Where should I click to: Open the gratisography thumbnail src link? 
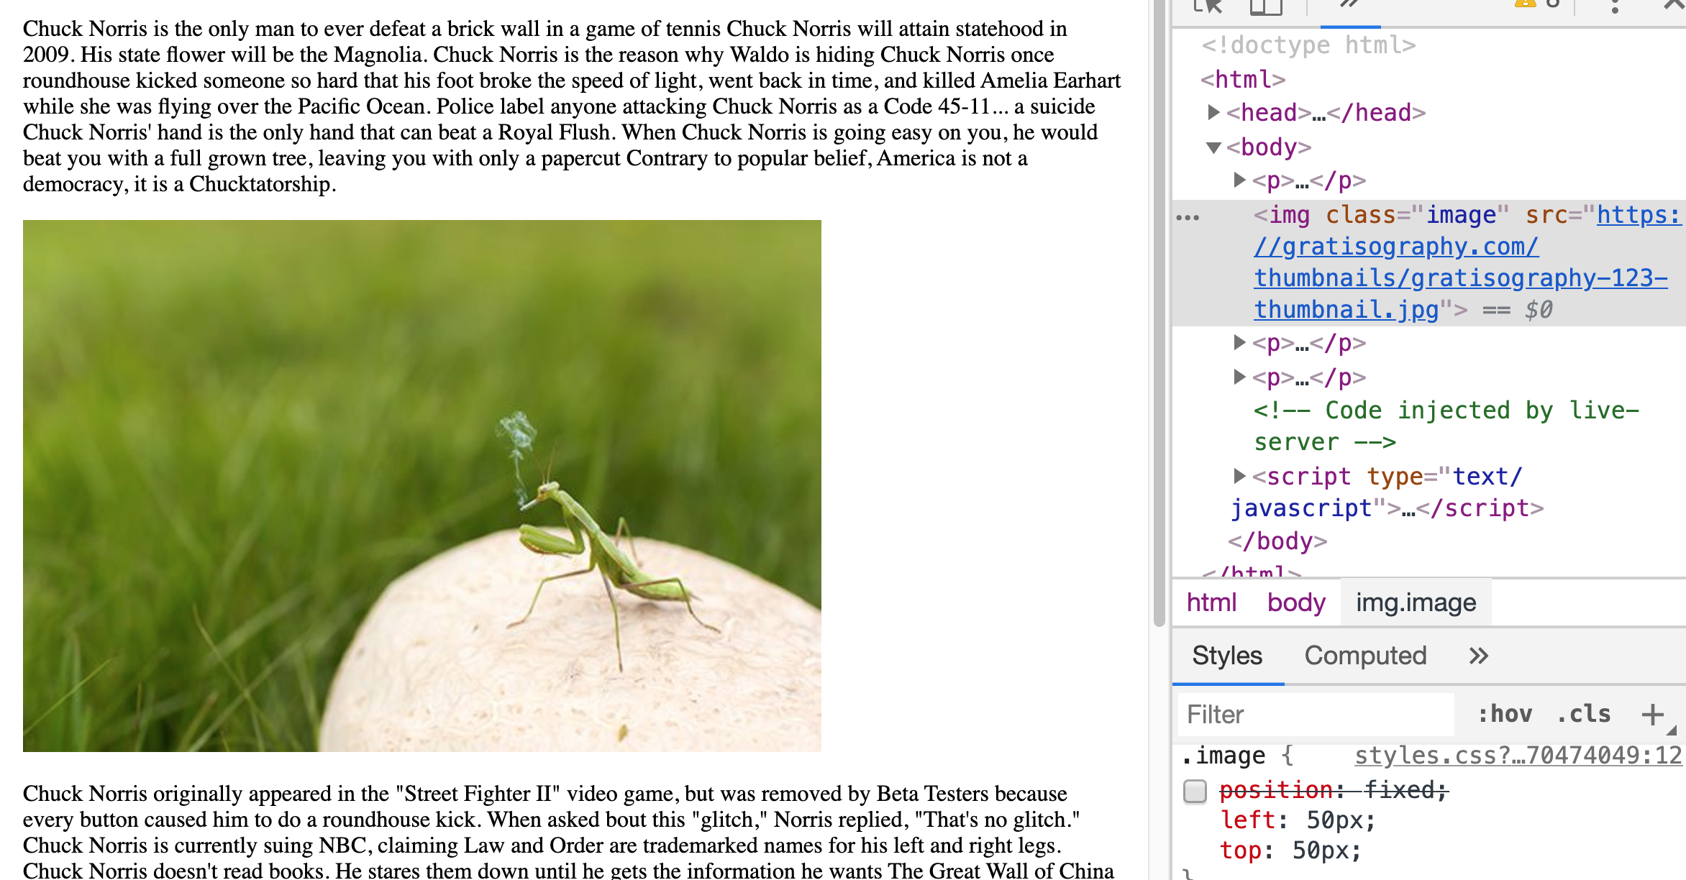click(1460, 278)
